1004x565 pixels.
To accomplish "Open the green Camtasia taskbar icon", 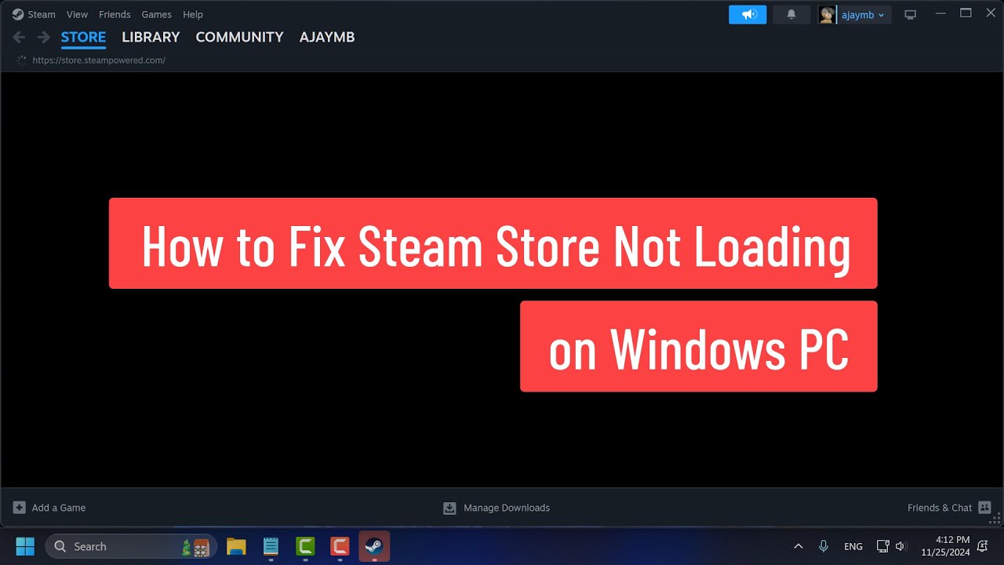I will pyautogui.click(x=305, y=546).
